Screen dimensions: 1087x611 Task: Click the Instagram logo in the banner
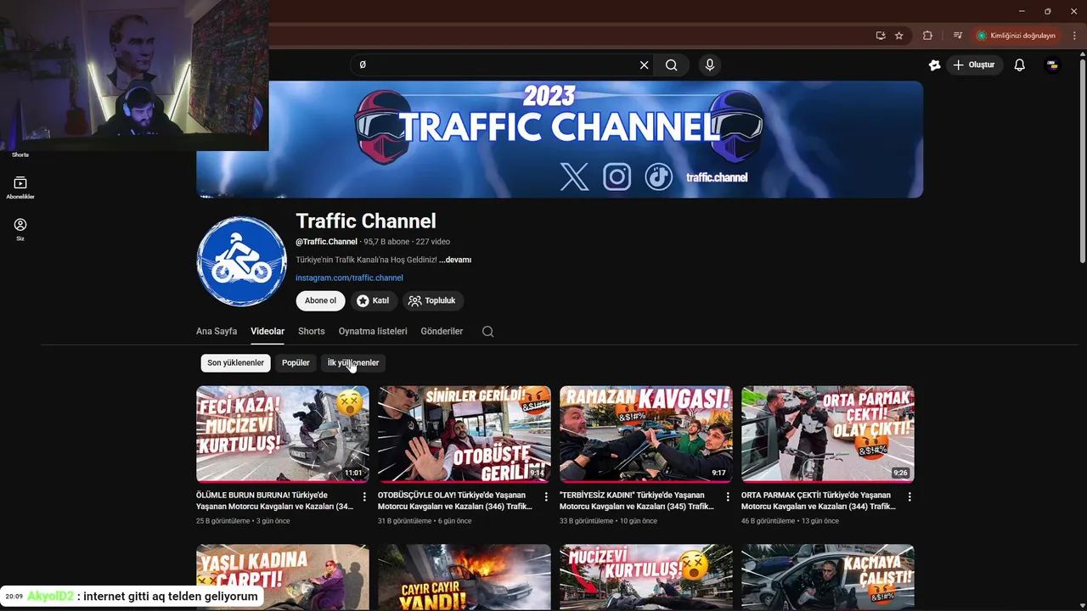[617, 177]
